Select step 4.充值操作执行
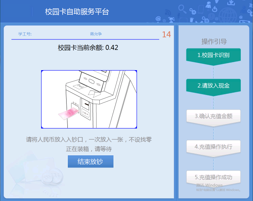Viewport: 253px width, 201px height. click(x=214, y=147)
